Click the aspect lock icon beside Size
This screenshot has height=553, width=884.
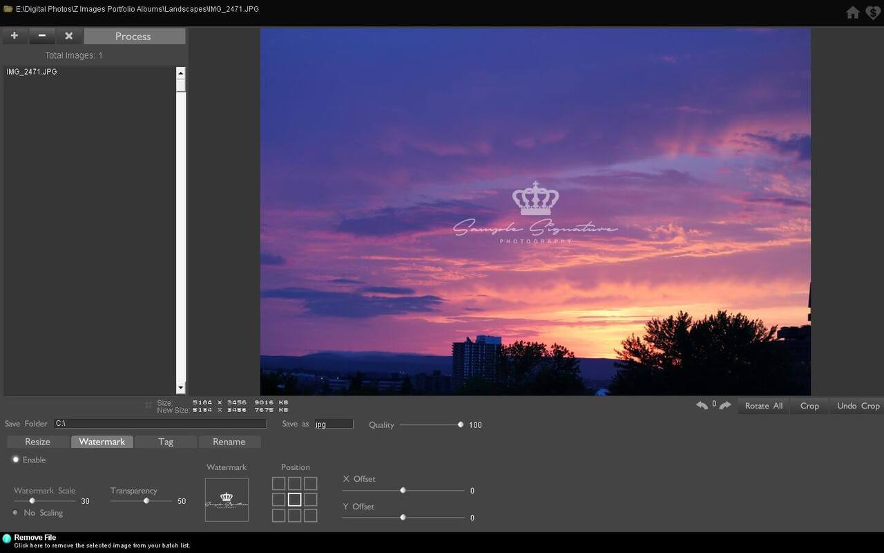click(148, 405)
